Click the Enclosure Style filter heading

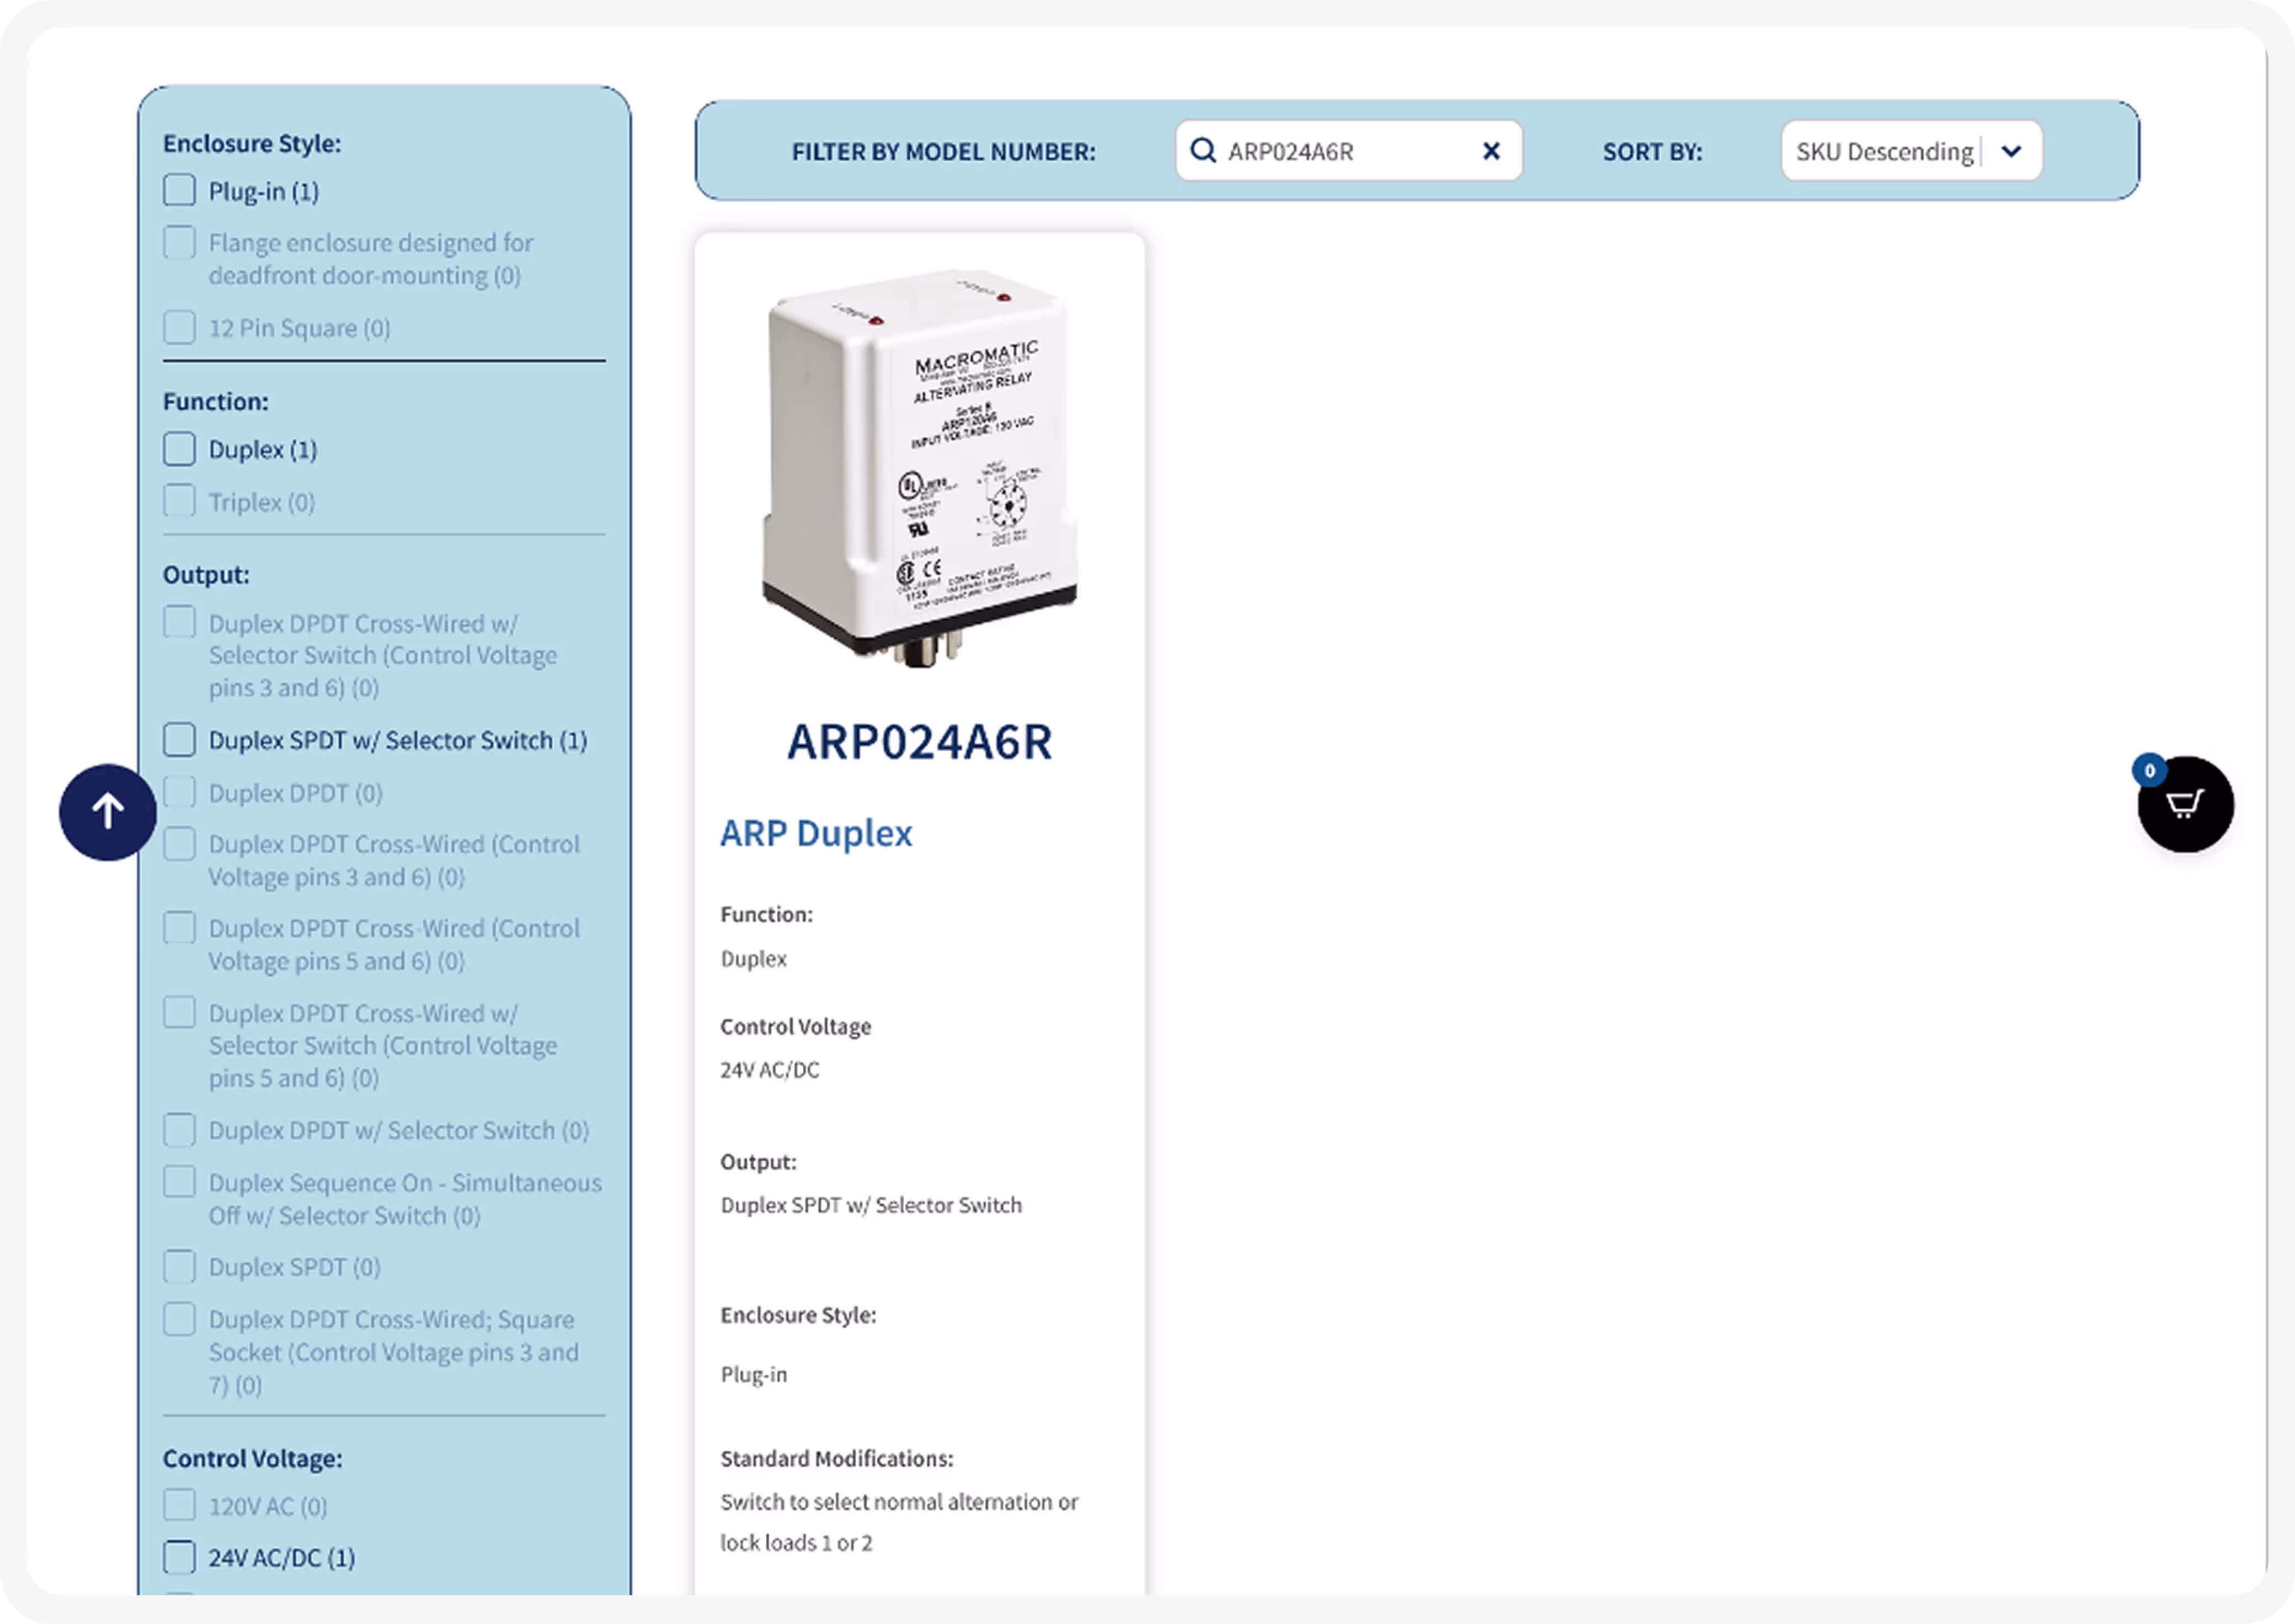coord(252,143)
